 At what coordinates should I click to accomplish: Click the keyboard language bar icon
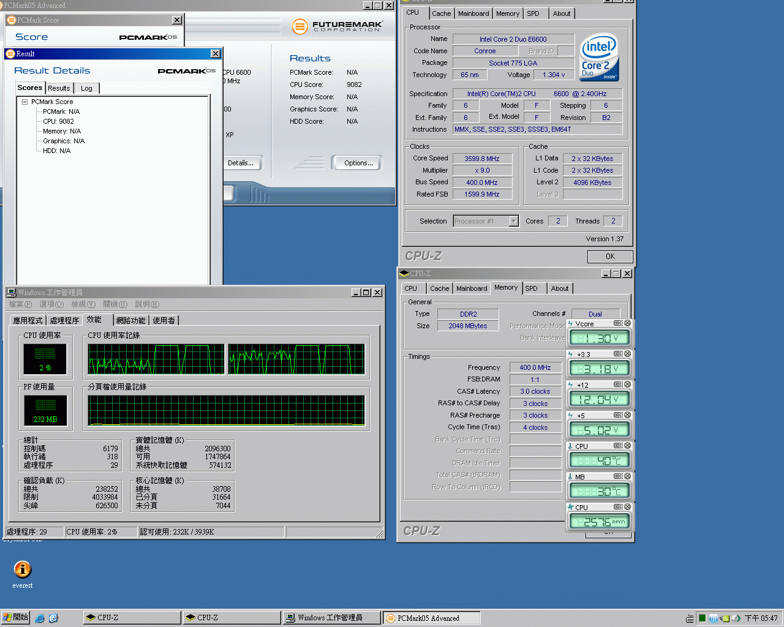click(690, 618)
